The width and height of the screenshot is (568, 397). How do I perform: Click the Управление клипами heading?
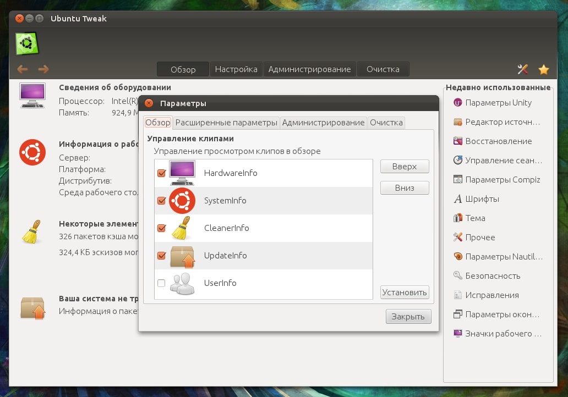coord(190,139)
